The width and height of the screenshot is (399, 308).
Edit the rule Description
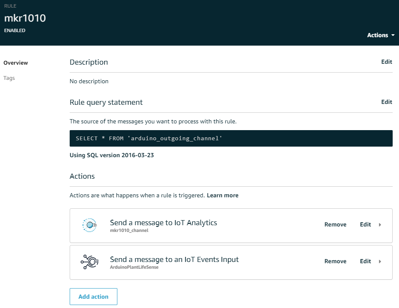[386, 62]
